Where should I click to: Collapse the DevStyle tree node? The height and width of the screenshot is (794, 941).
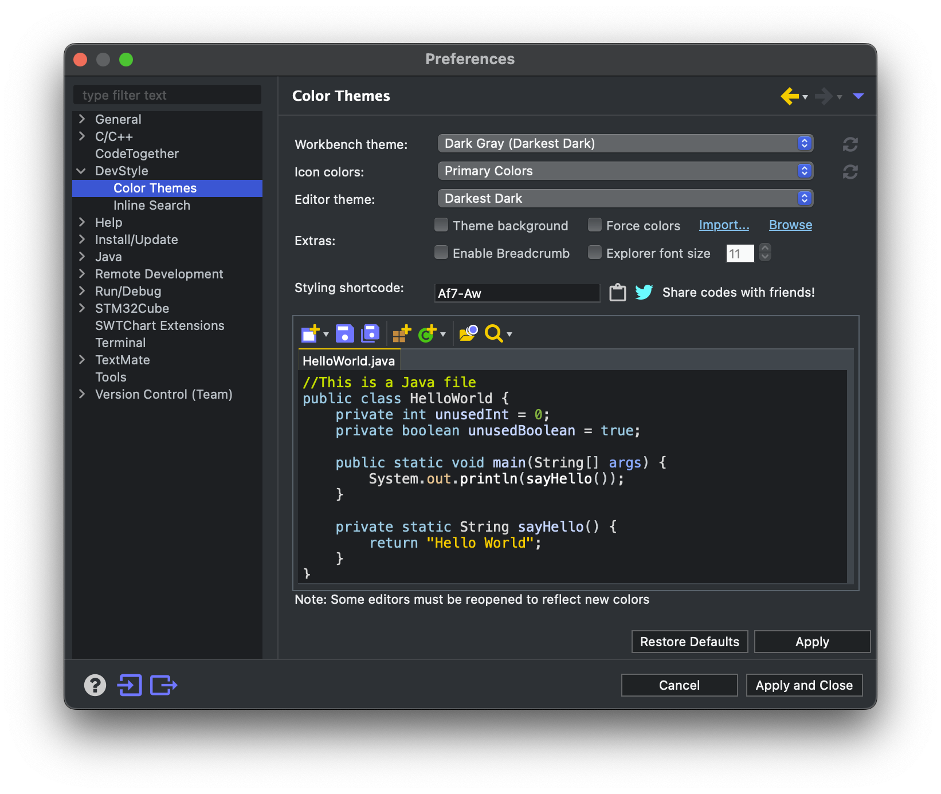(81, 171)
